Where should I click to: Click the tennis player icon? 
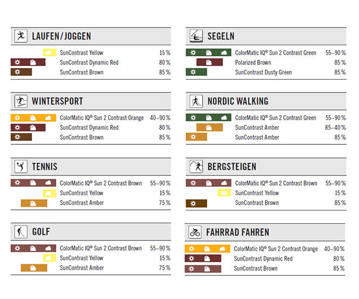[x=21, y=166]
